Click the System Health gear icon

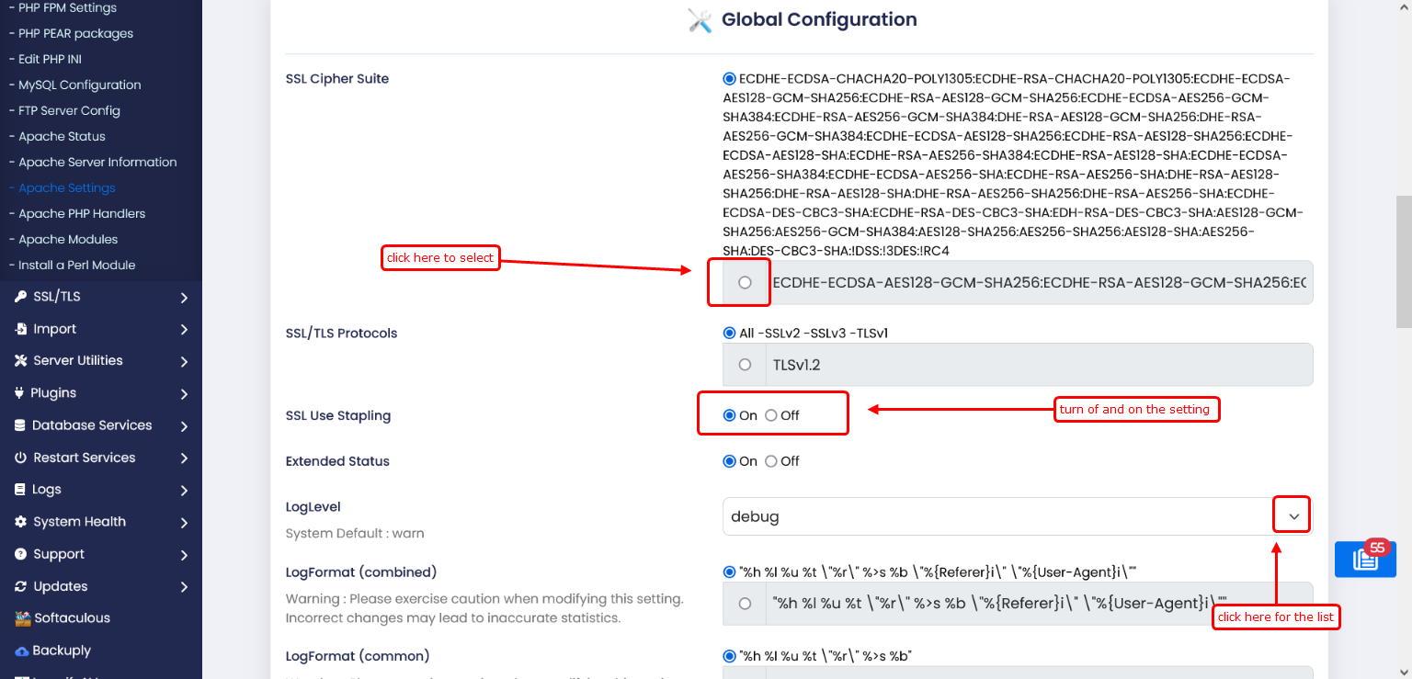(20, 522)
